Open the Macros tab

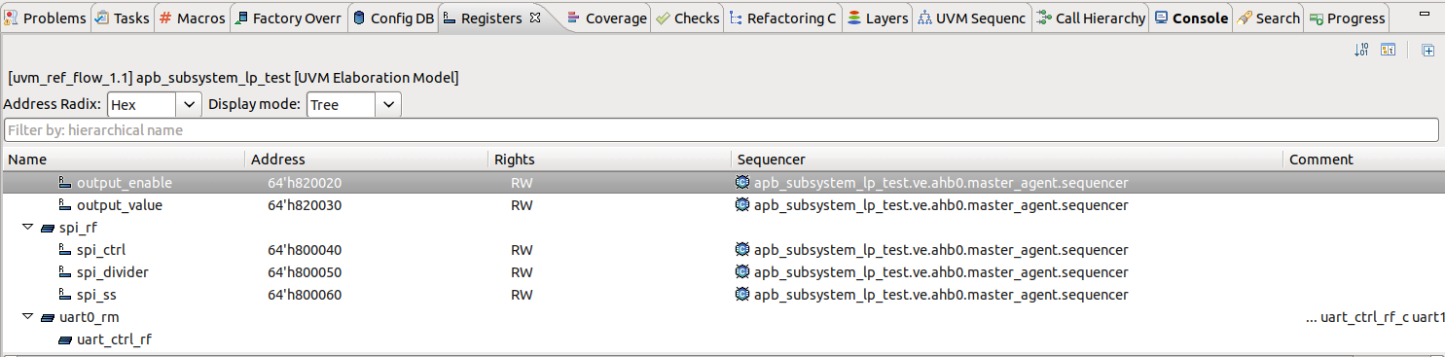(x=192, y=18)
